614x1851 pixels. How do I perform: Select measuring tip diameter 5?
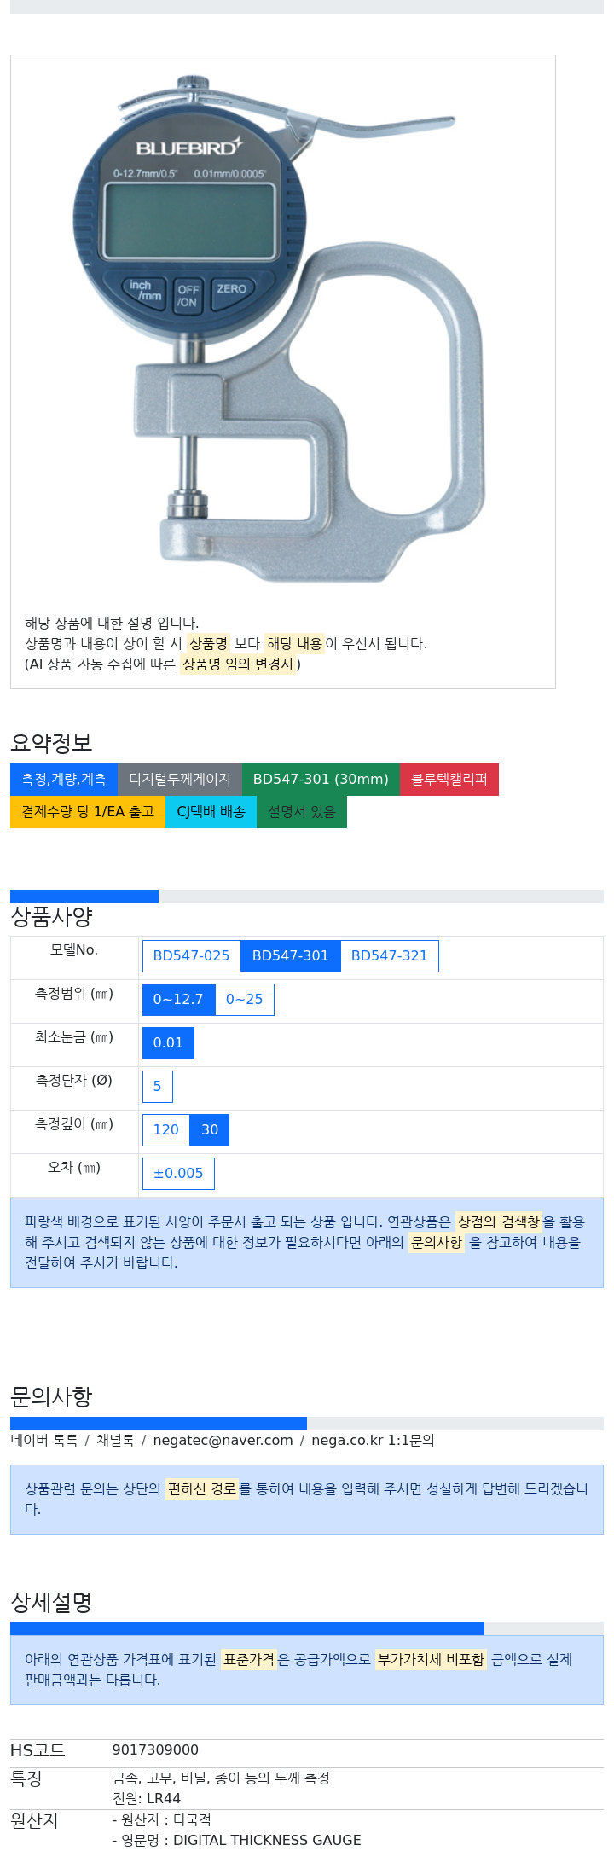coord(157,1087)
